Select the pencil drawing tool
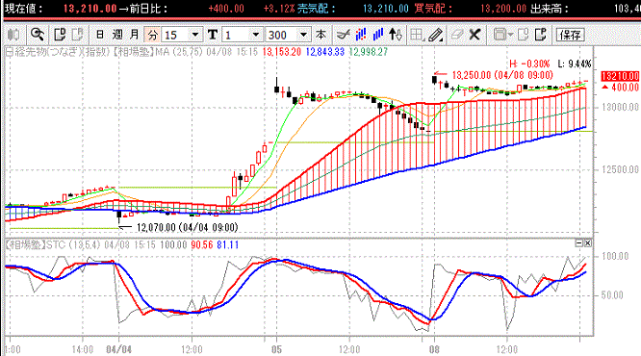Viewport: 641px width, 356px height. pos(436,35)
